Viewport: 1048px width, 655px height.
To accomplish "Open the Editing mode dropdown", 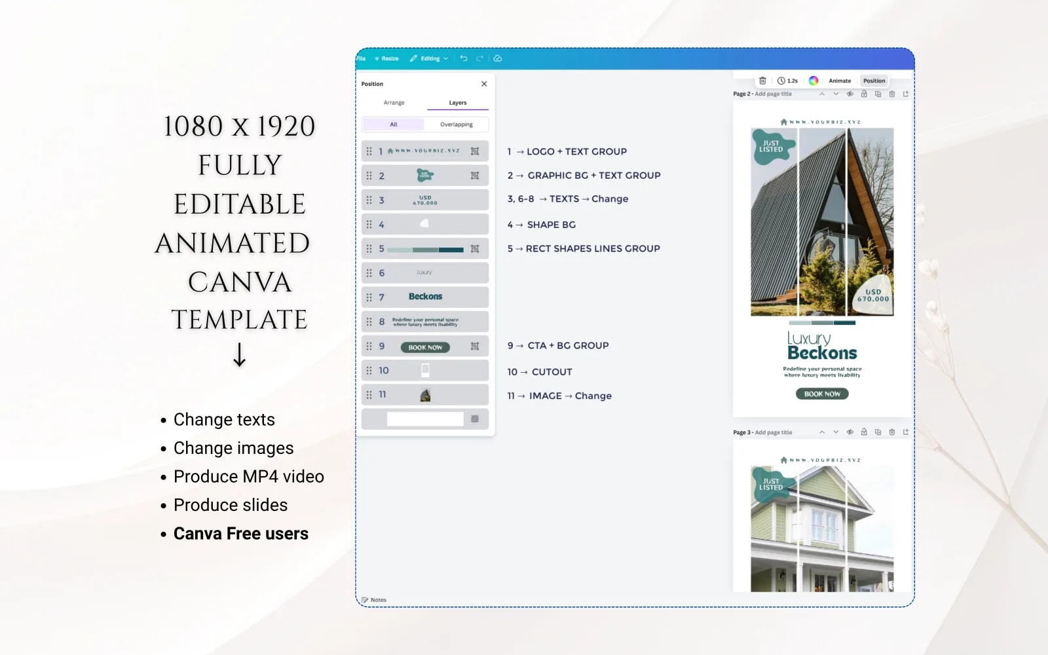I will click(x=430, y=58).
